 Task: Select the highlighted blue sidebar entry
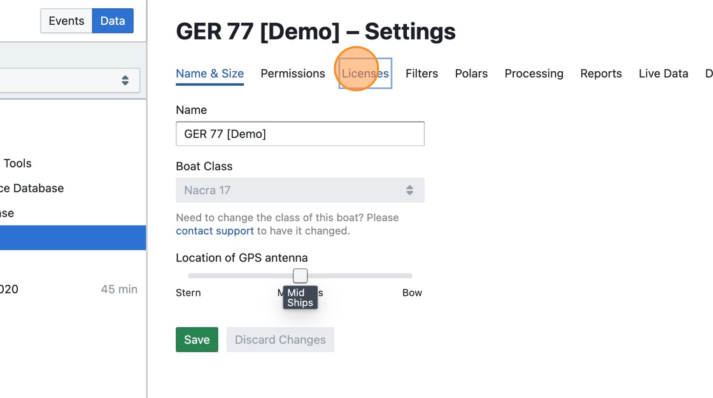(73, 238)
